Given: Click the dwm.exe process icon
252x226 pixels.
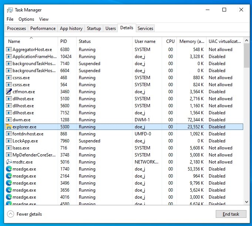Looking at the screenshot, I should (x=9, y=120).
